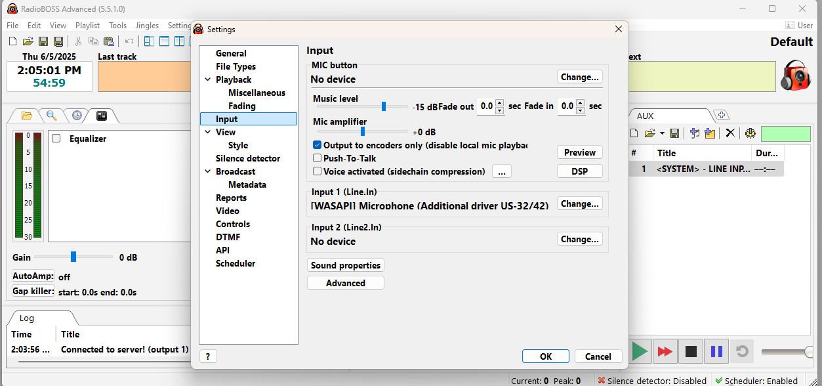822x386 pixels.
Task: Click the Paste clipboard icon in main toolbar
Action: (x=109, y=41)
